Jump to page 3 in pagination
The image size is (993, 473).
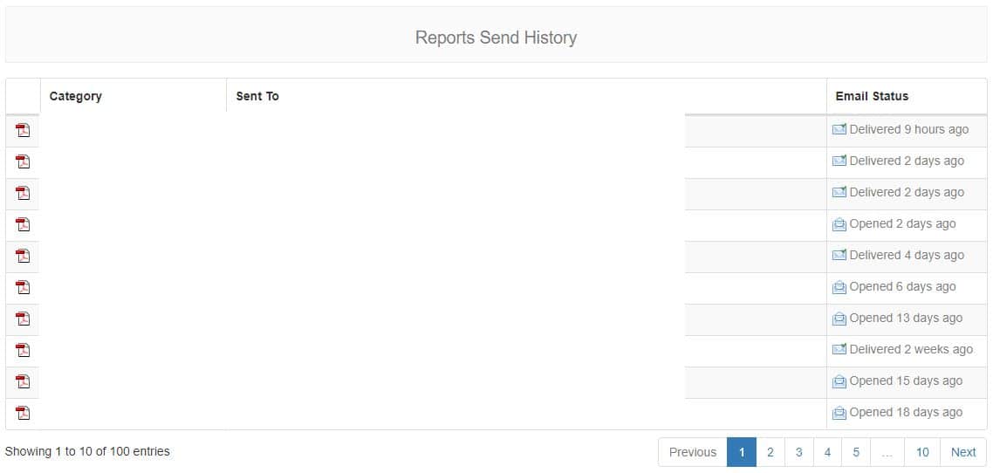coord(798,452)
